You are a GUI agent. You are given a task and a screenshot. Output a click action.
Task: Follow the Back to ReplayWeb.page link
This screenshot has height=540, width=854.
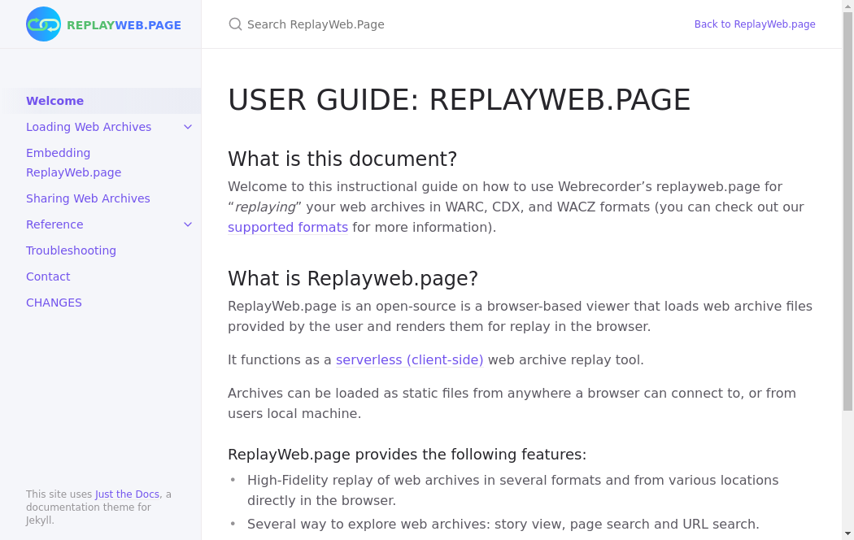754,24
